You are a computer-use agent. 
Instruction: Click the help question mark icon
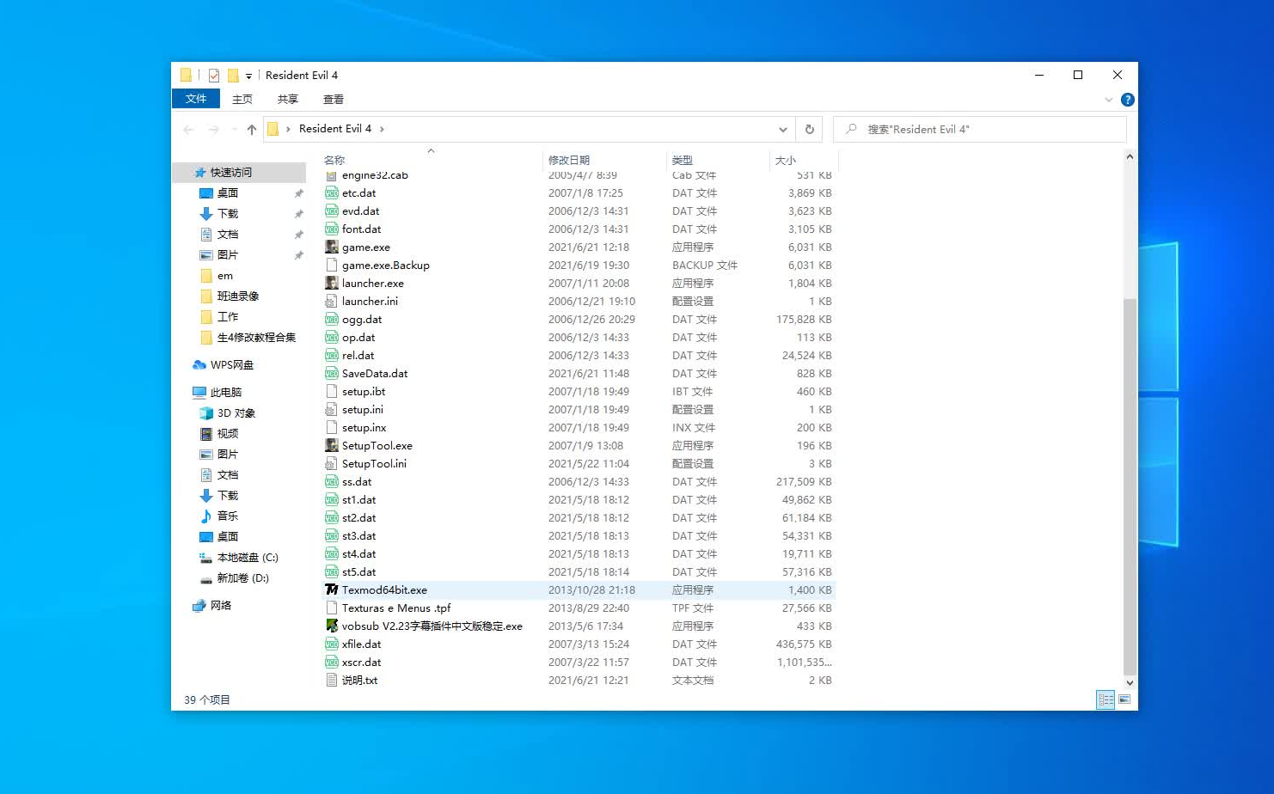point(1128,100)
